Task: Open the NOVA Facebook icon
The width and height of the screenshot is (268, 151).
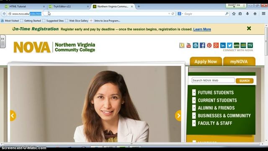Action: (x=202, y=45)
